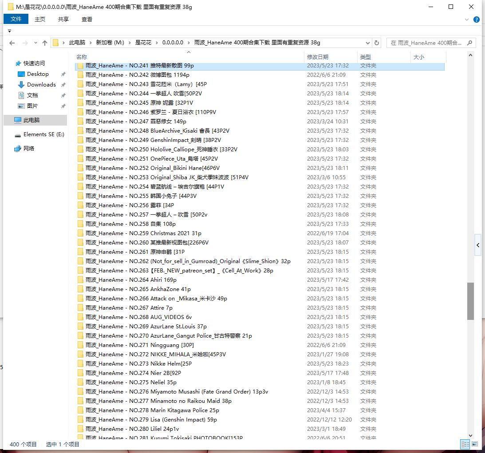This screenshot has height=453, width=485.
Task: Click the pin icon beside Desktop
Action: [x=63, y=74]
